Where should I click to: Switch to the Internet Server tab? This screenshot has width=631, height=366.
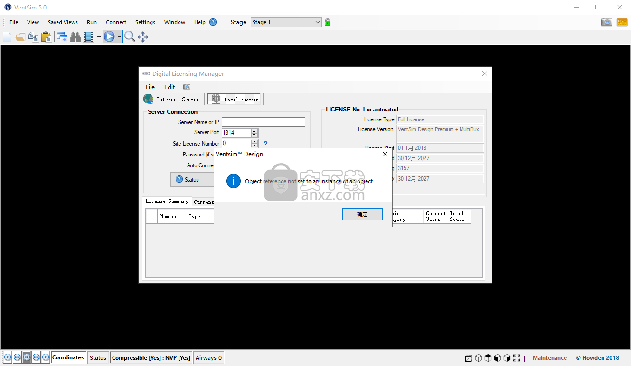[x=172, y=99]
